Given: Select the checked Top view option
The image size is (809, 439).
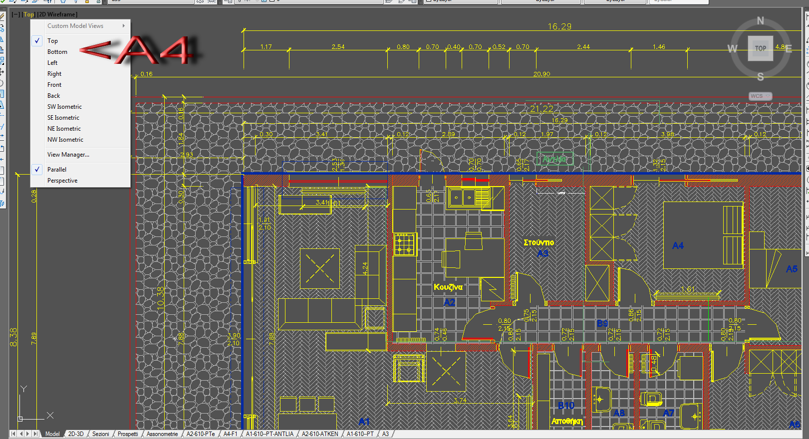Looking at the screenshot, I should click(x=52, y=41).
